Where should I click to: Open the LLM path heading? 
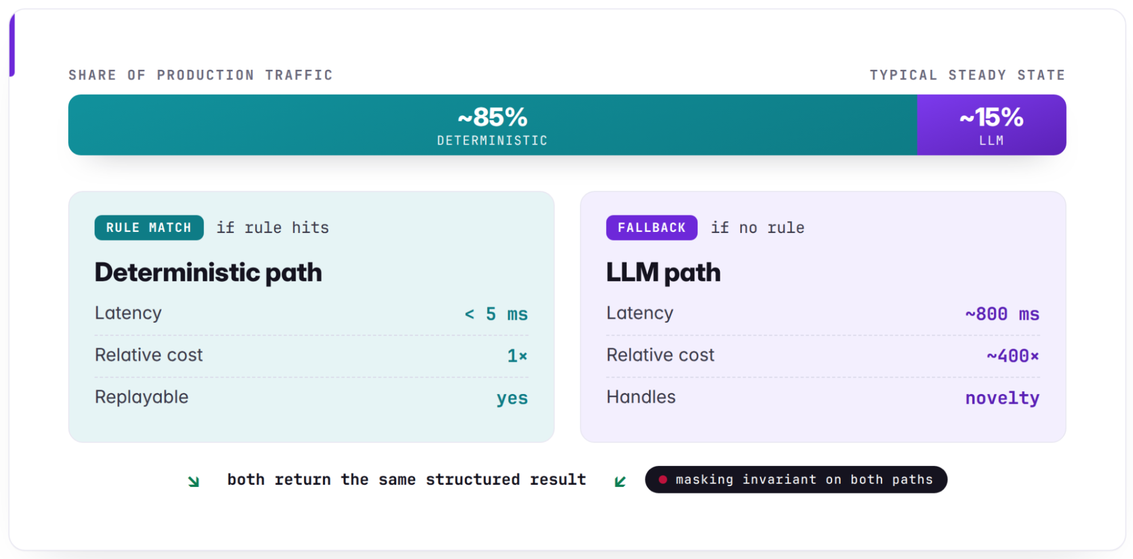coord(664,273)
